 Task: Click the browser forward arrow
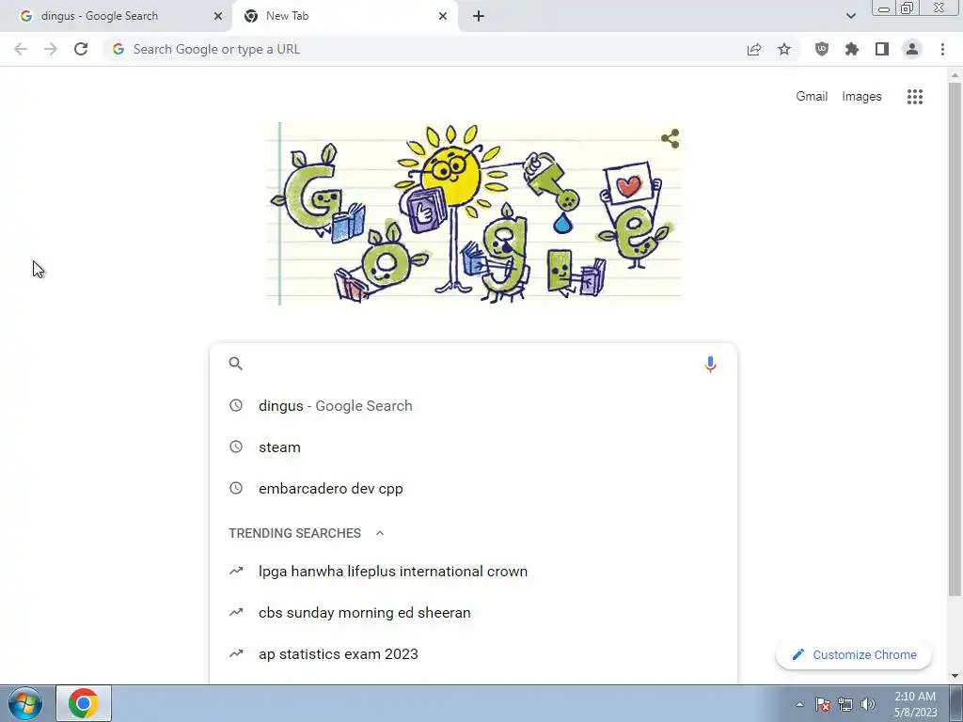[51, 49]
